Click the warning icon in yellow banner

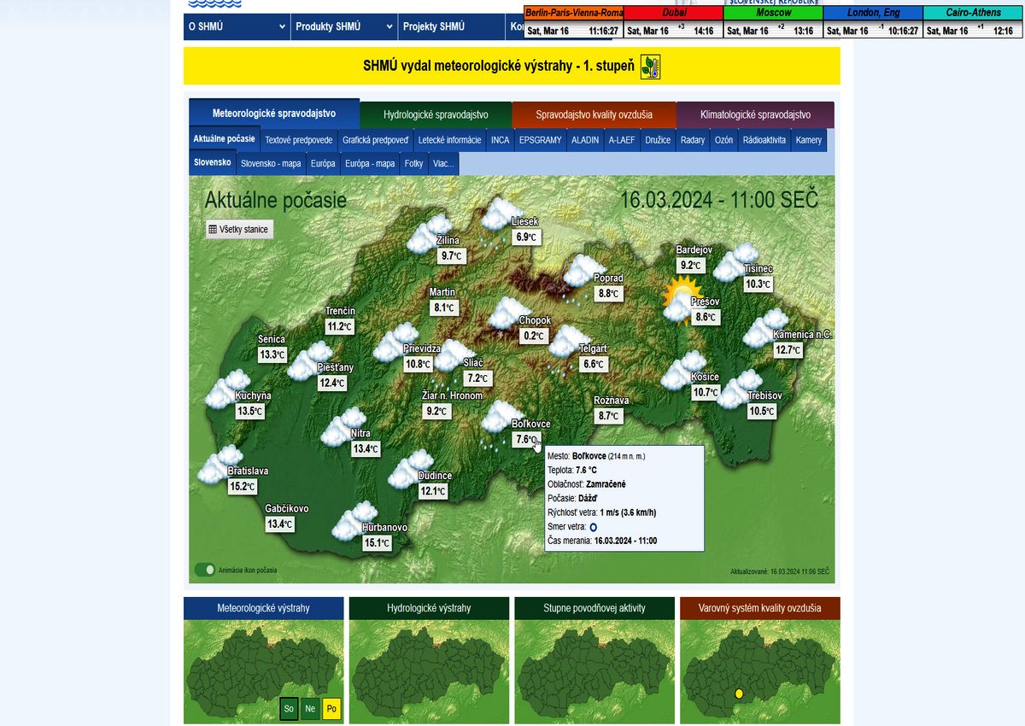650,67
